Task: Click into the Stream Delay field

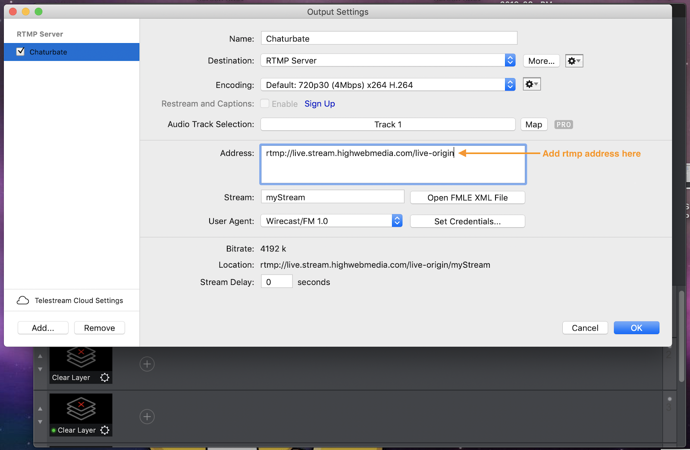Action: tap(277, 281)
